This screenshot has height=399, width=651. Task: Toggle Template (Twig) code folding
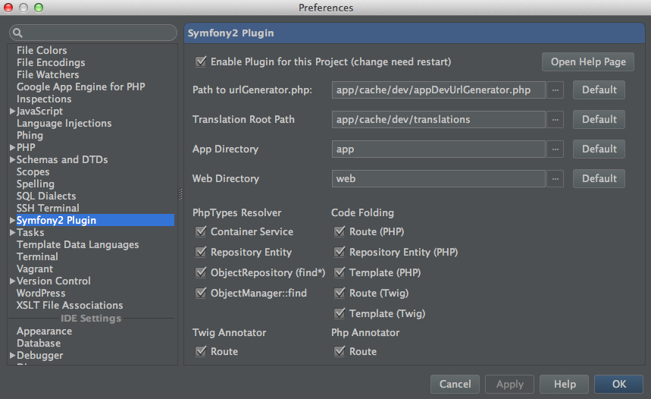[x=340, y=313]
